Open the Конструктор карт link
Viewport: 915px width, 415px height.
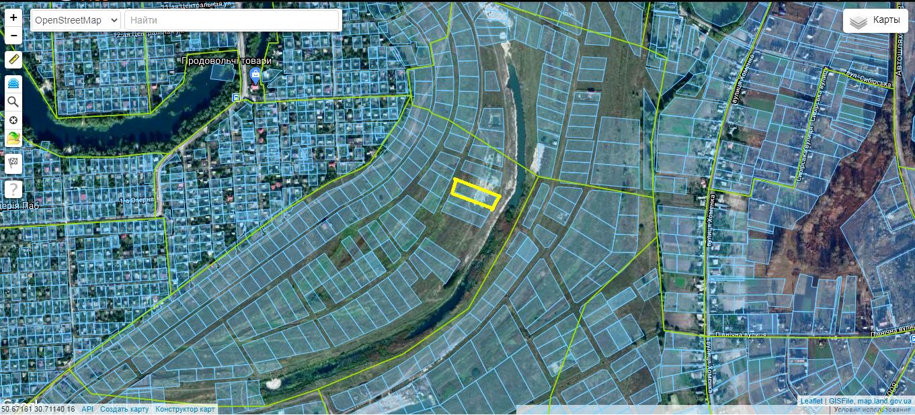185,409
